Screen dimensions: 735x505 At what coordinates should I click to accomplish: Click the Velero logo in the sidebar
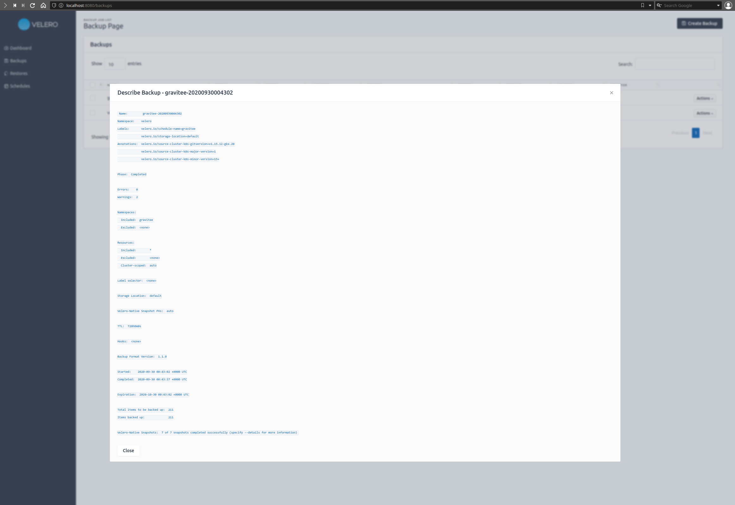click(x=38, y=24)
